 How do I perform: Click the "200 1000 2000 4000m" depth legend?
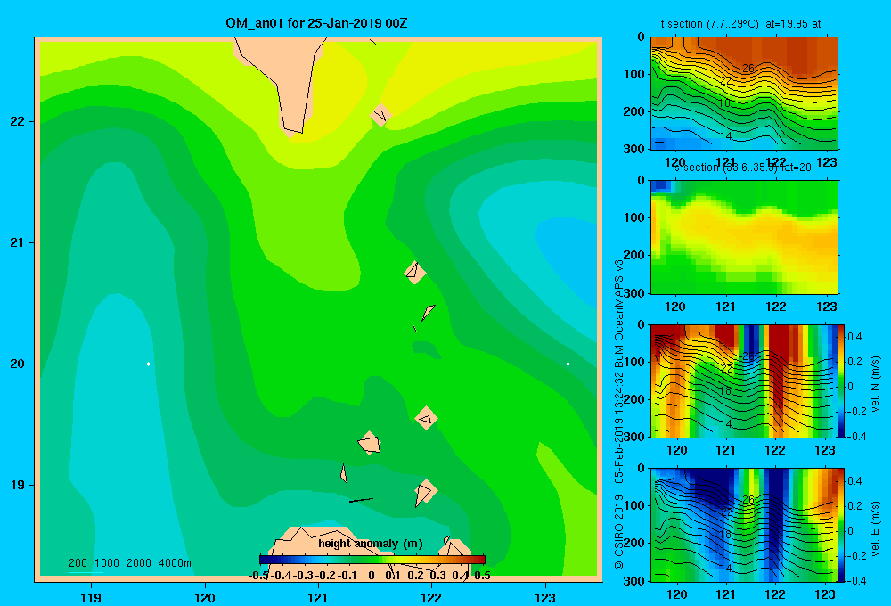pos(130,563)
